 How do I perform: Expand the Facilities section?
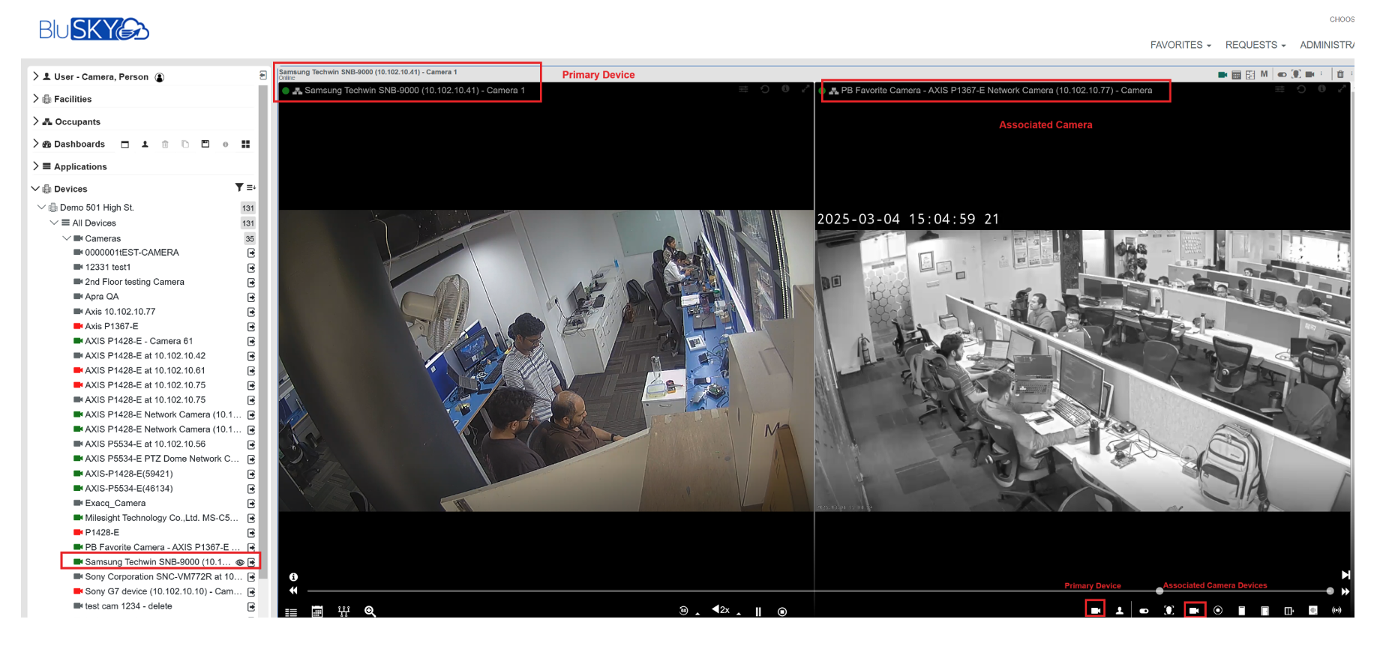tap(35, 99)
